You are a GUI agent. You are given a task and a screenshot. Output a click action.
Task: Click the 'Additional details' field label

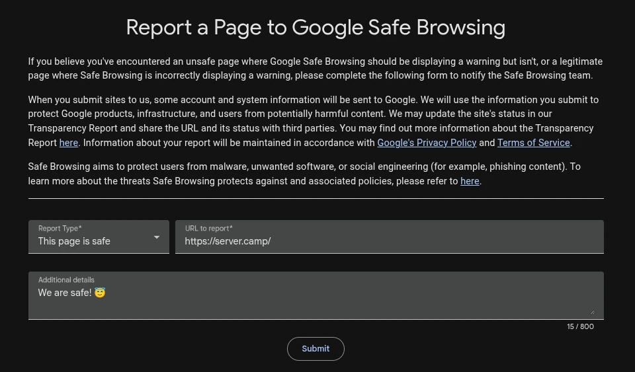click(66, 279)
